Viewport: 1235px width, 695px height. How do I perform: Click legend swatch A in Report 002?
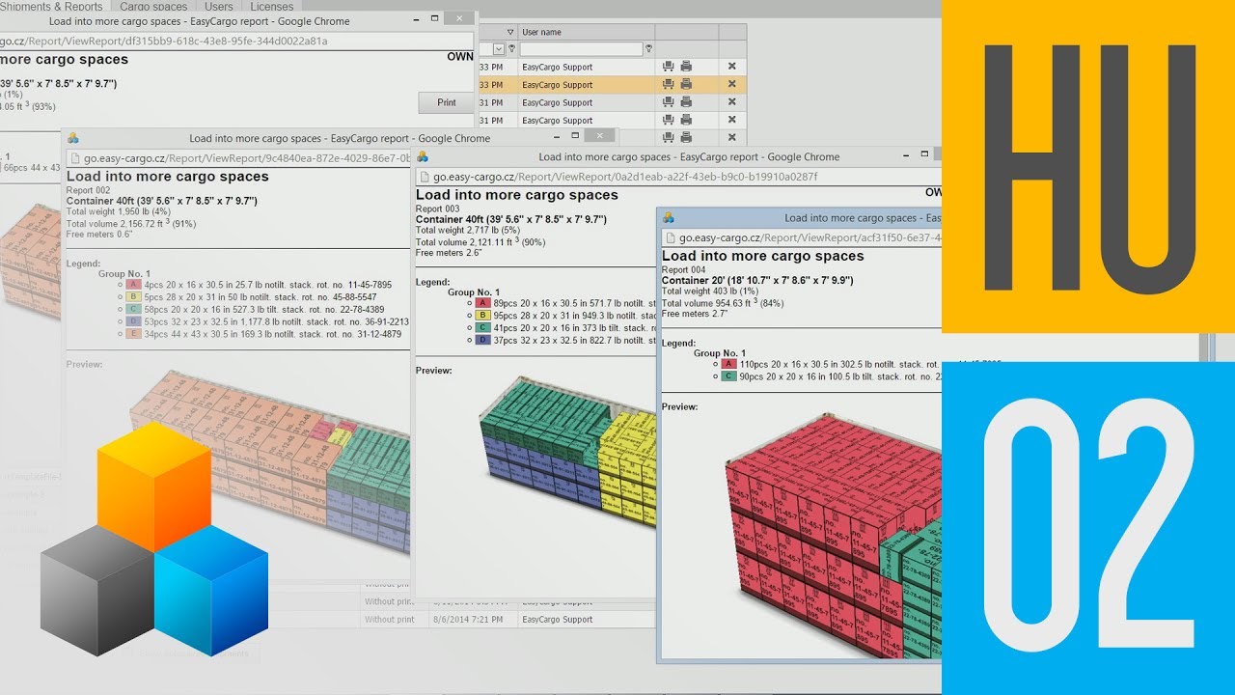[134, 285]
